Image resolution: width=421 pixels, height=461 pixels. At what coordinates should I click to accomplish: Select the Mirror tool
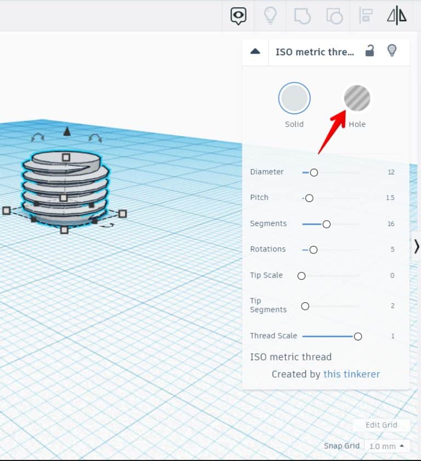397,15
